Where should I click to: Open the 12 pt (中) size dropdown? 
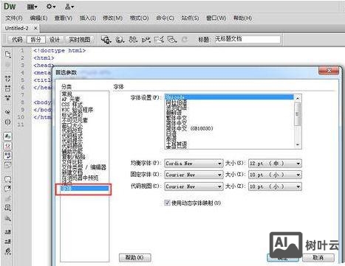pos(275,164)
